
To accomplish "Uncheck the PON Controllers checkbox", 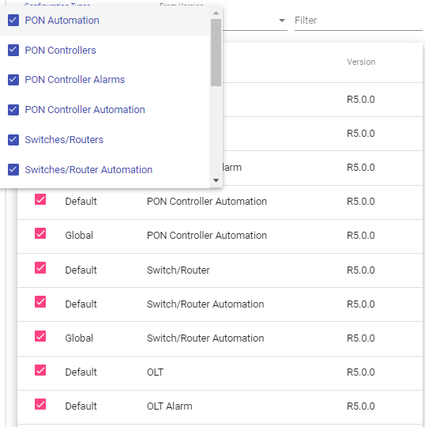I will point(13,51).
